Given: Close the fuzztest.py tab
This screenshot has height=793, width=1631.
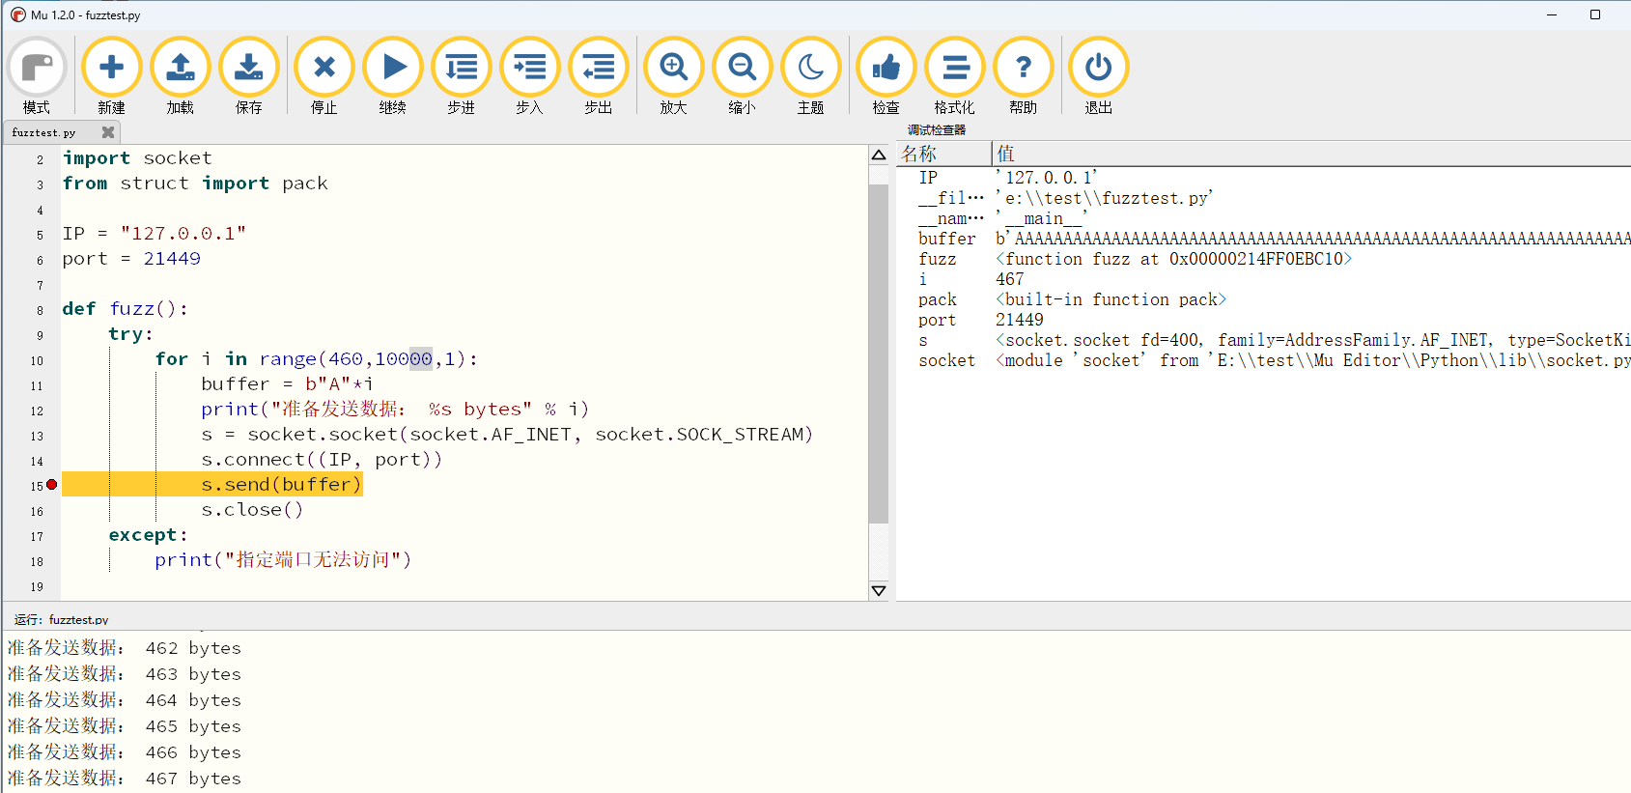Looking at the screenshot, I should [108, 132].
